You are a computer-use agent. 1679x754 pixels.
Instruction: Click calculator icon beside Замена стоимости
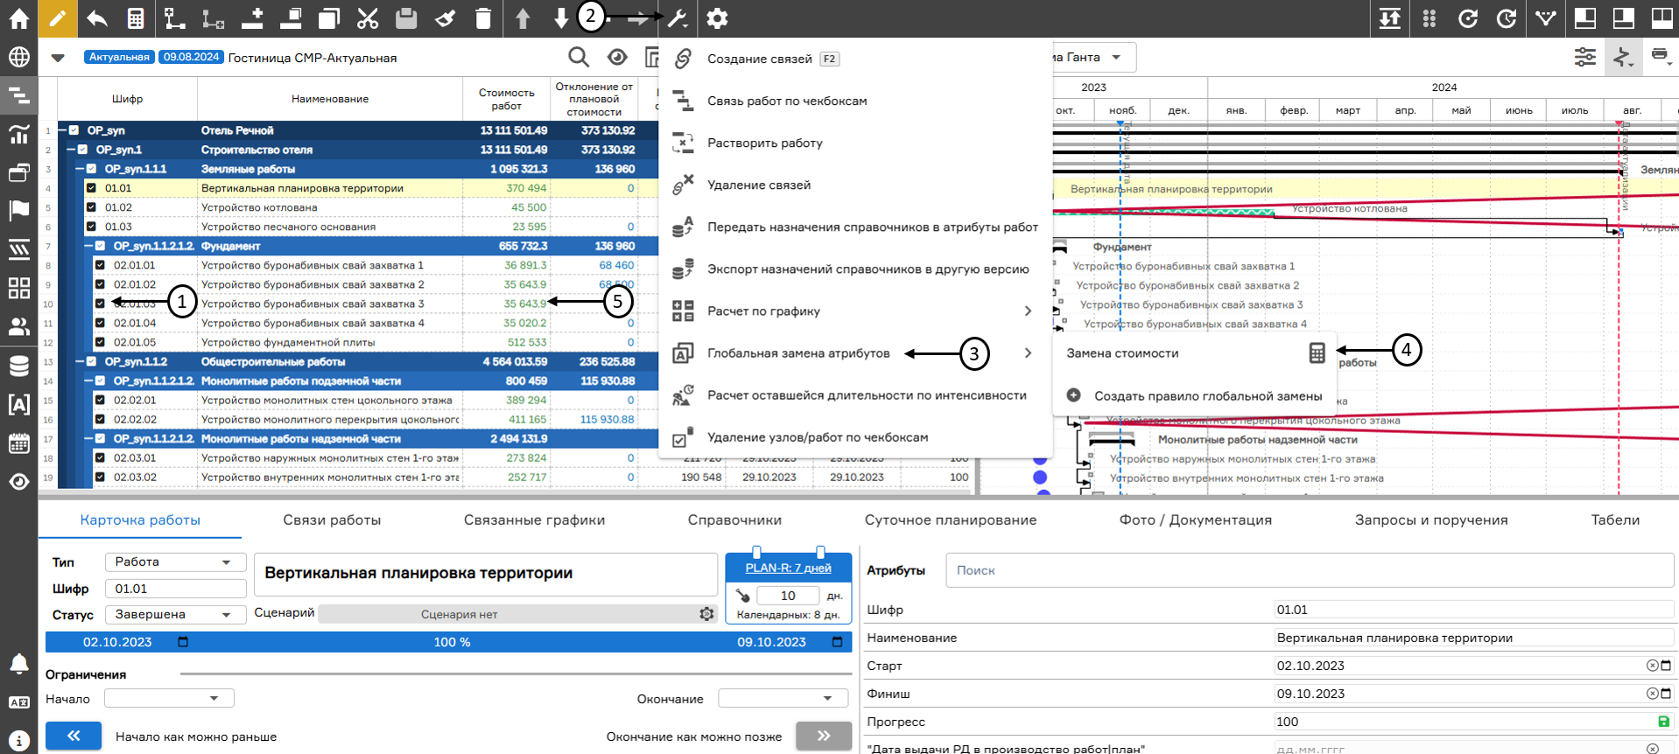point(1317,353)
